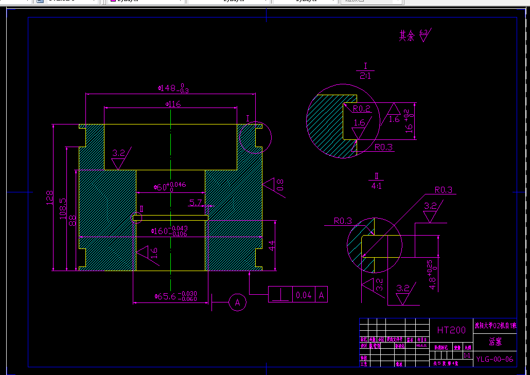The width and height of the screenshot is (530, 375).
Task: Click the R0.3 label left of detail II
Action: point(343,221)
